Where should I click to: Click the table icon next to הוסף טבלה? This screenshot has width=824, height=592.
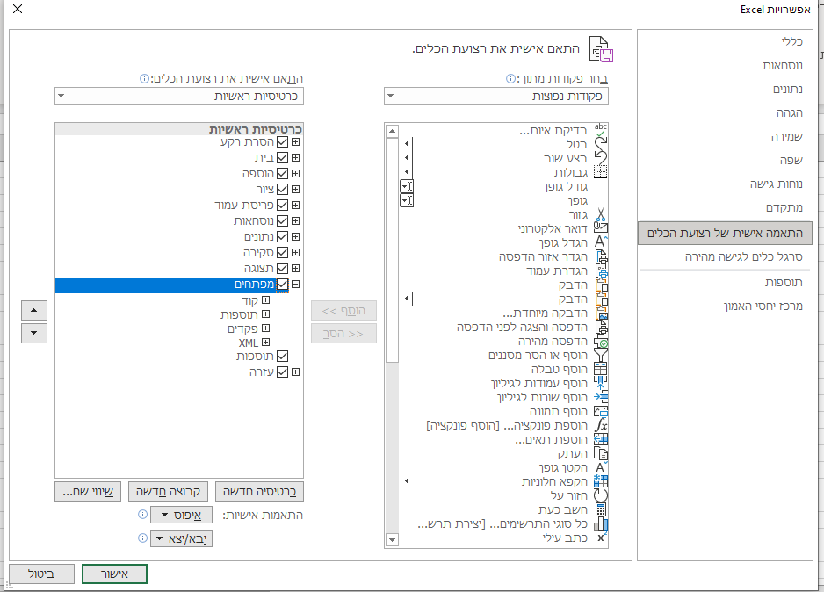tap(601, 370)
